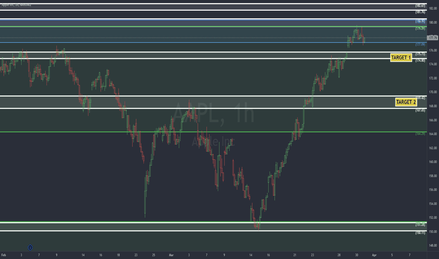
Task: Click date 23 right of 21 on time axis
Action: pyautogui.click(x=312, y=255)
